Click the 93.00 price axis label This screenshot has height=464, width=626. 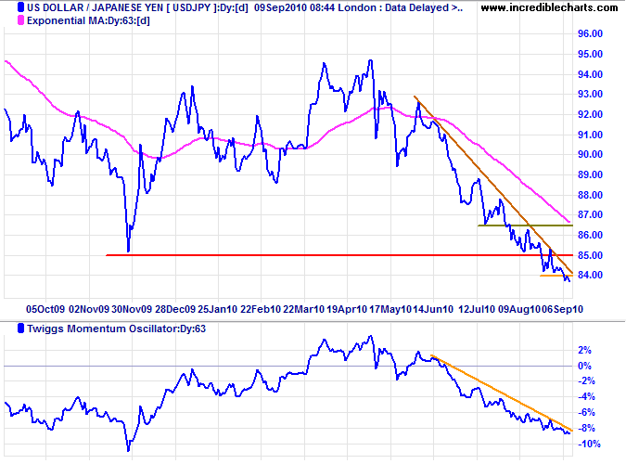[590, 94]
